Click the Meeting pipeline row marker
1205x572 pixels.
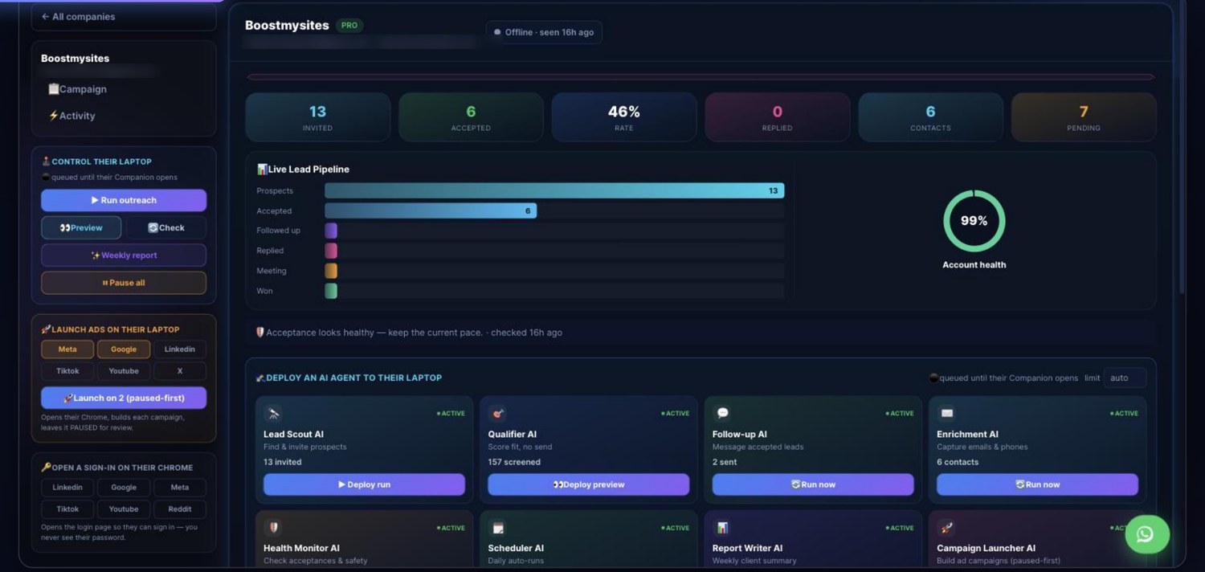click(331, 271)
